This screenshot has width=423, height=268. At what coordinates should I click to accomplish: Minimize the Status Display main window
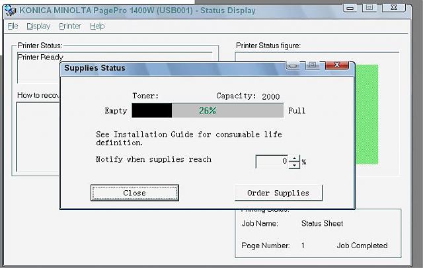pos(349,7)
